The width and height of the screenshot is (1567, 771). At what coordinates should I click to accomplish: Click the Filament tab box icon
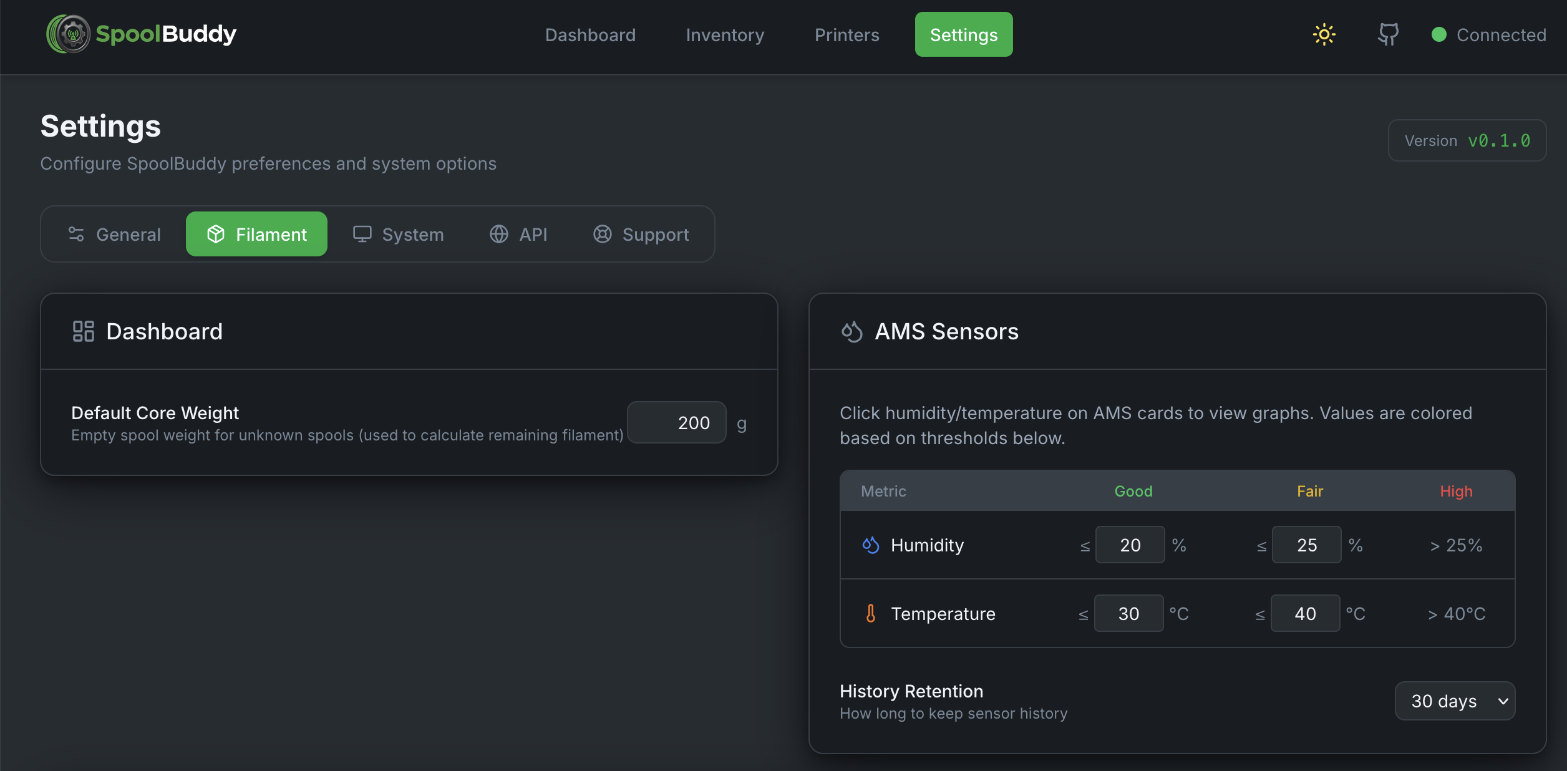(x=216, y=234)
